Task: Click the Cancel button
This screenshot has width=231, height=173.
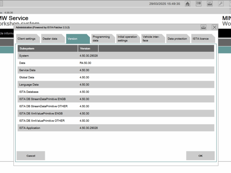Action: point(31,156)
